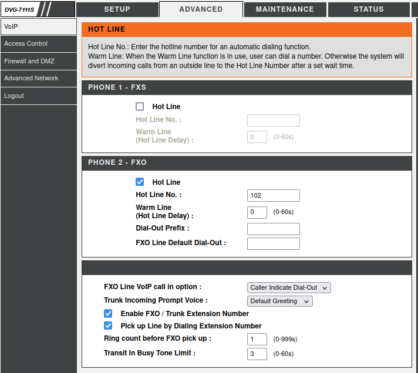Go to Access Control page
Screen dimensions: 418x373
(39, 43)
